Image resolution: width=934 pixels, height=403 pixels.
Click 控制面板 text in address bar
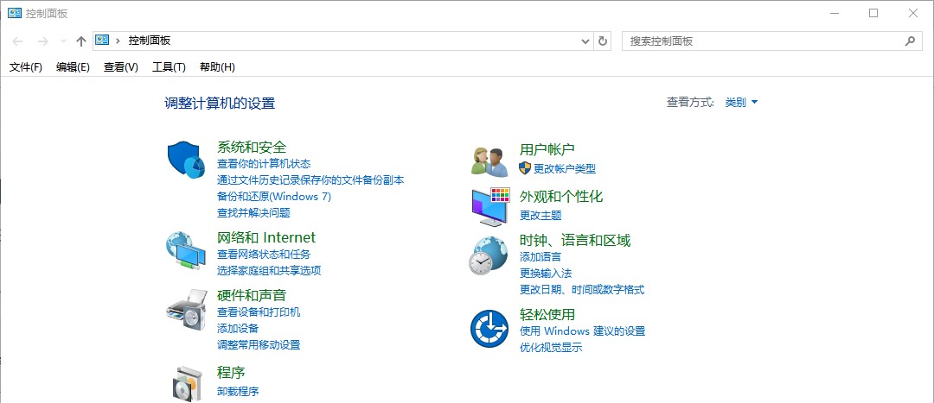(x=150, y=41)
